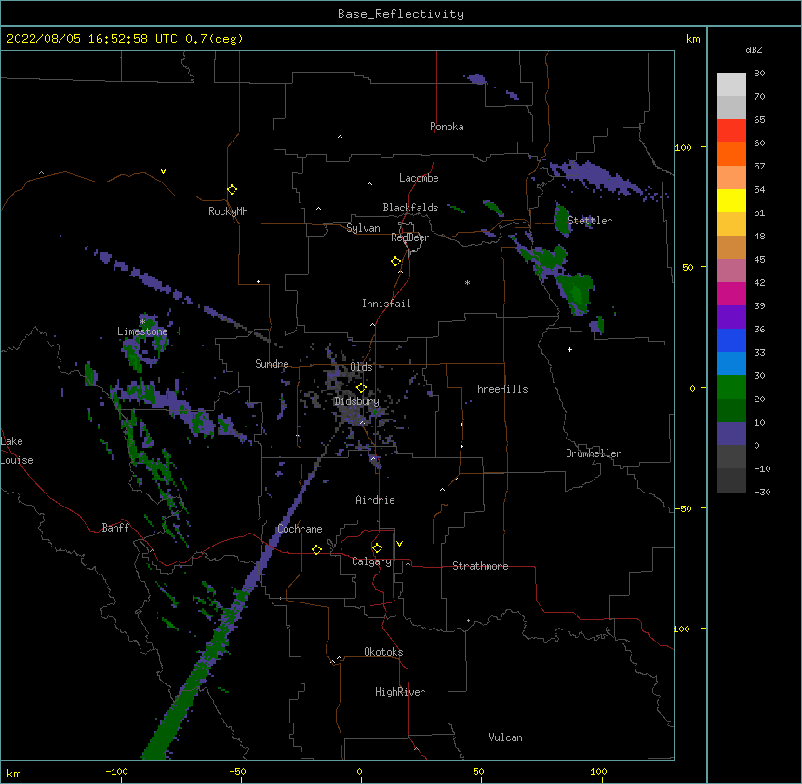Click the purple legend swatch between 39 and 36
Screen dimensions: 802x784
pos(731,317)
